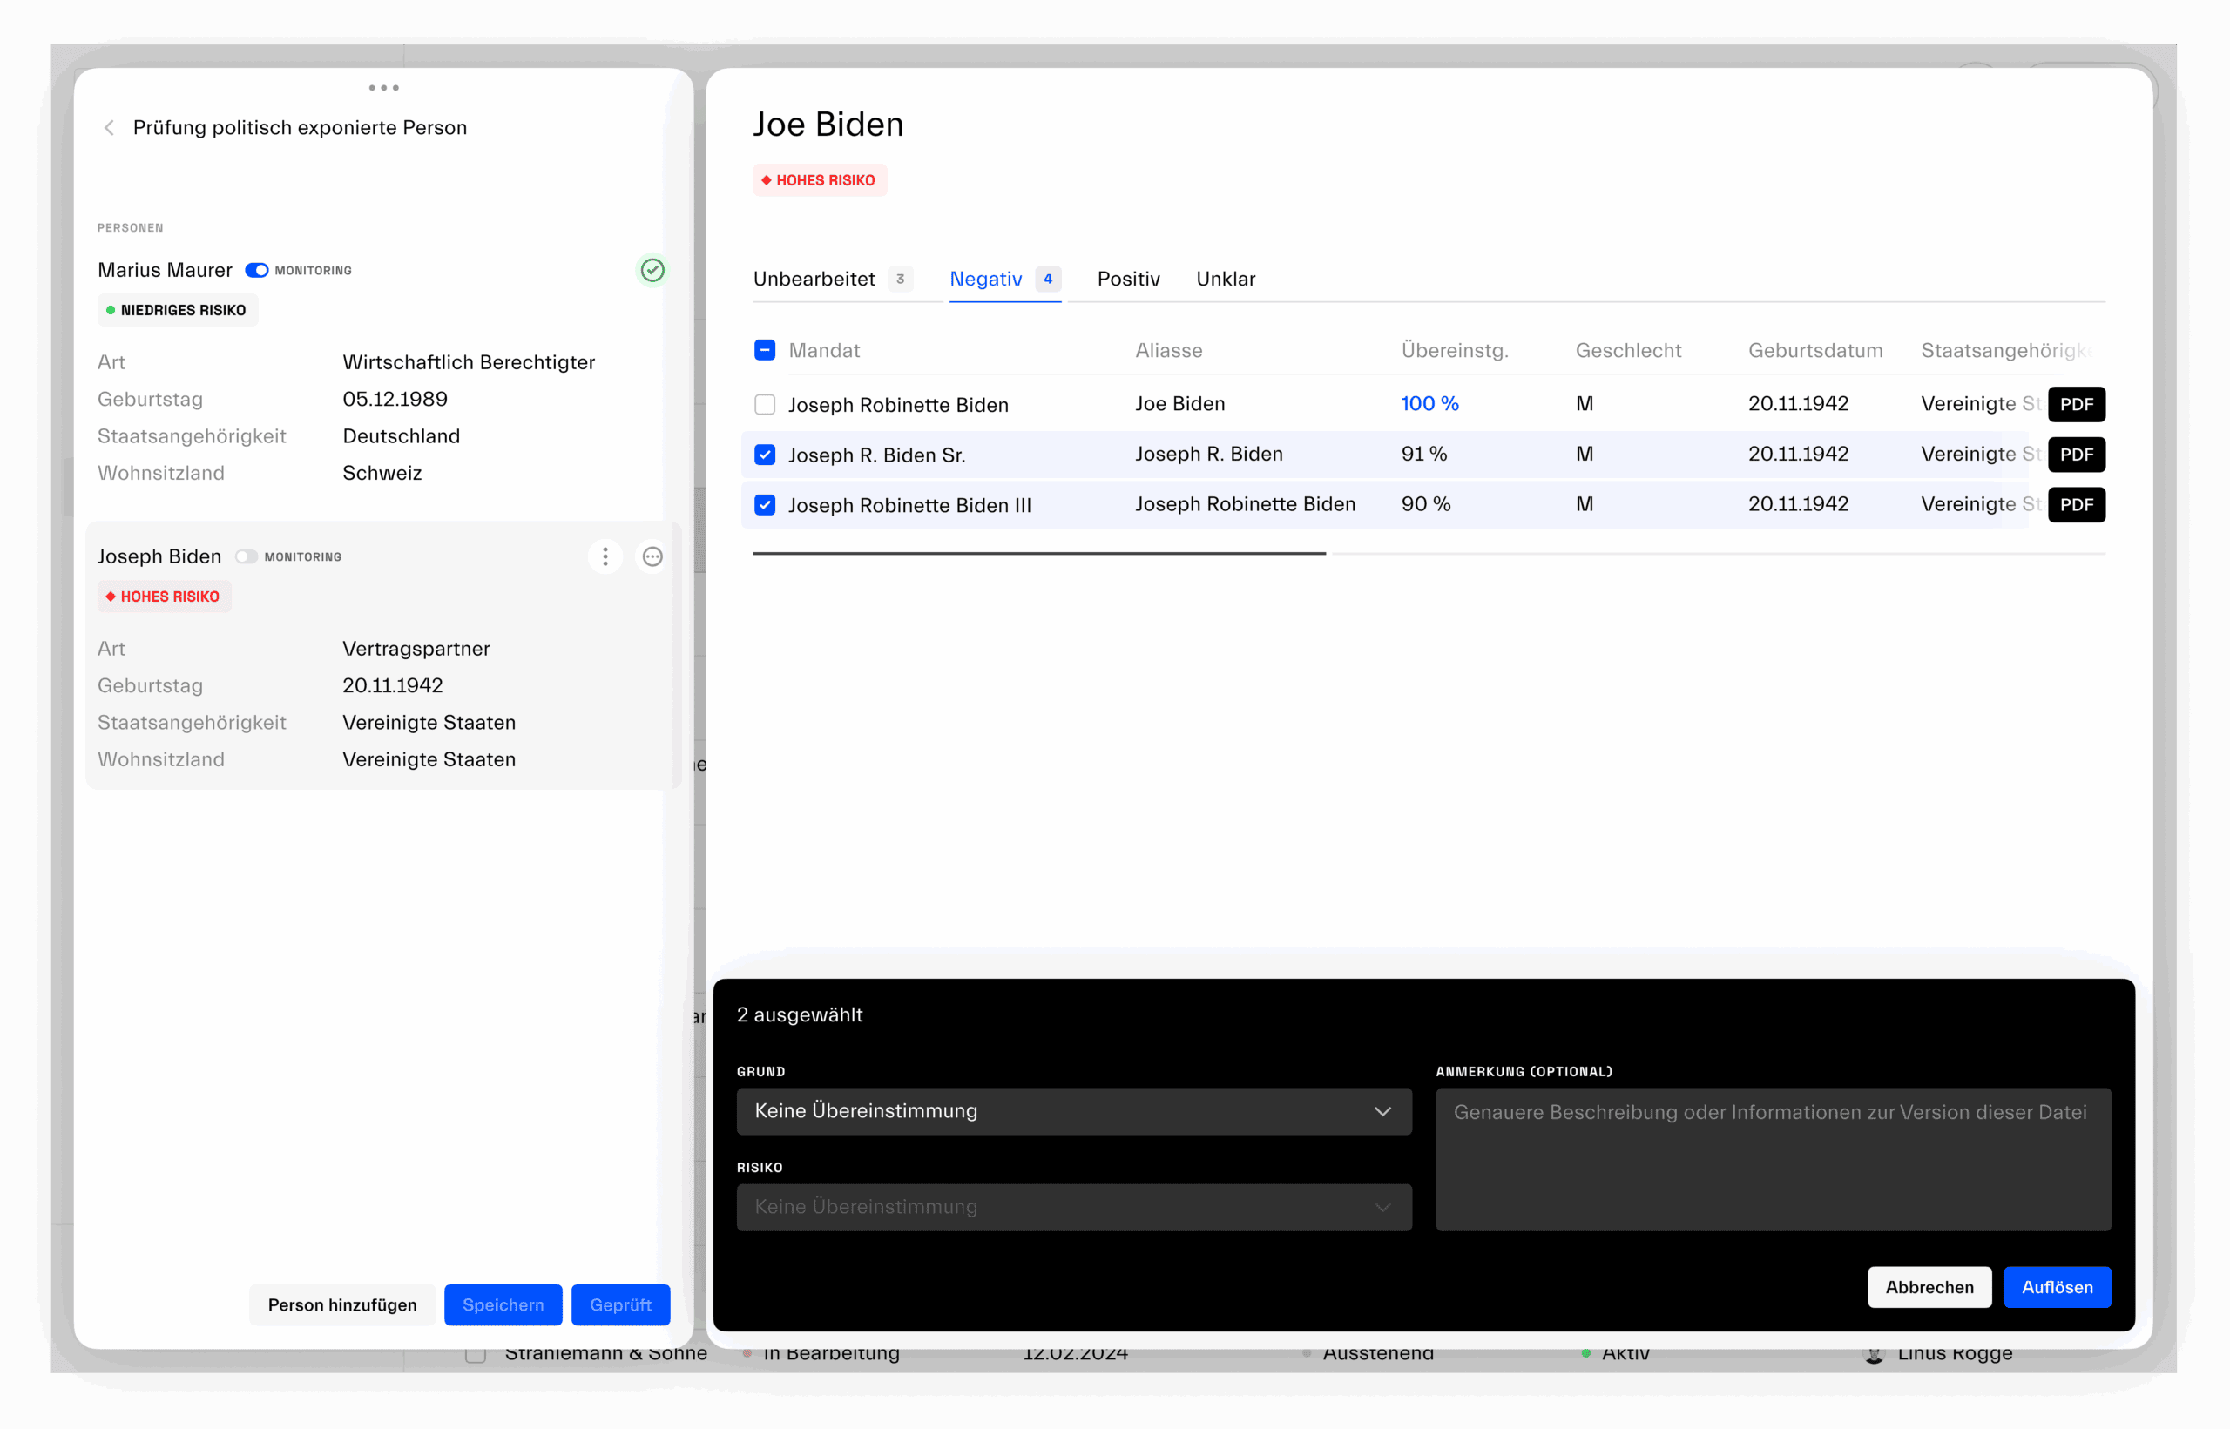Switch to the Unbearbeitet tab
This screenshot has width=2230, height=1429.
coord(814,280)
